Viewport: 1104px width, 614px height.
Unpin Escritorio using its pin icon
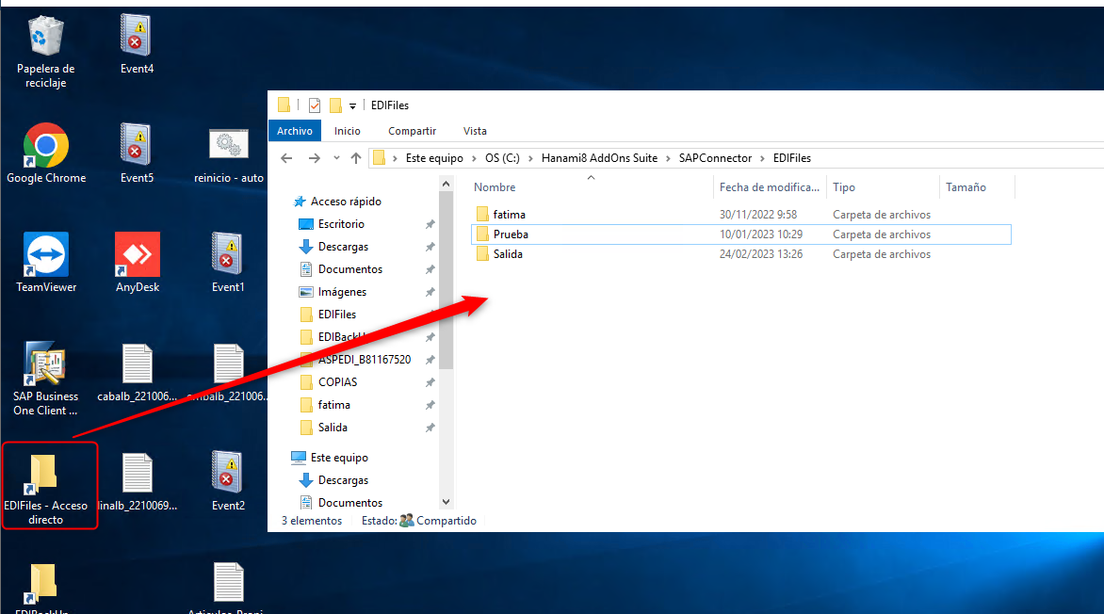[x=430, y=225]
